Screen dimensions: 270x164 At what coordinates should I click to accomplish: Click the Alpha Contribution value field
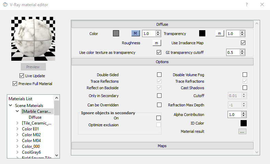[x=234, y=115]
